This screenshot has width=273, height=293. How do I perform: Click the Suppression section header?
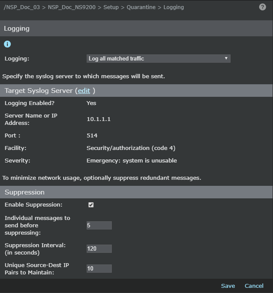tap(136, 192)
